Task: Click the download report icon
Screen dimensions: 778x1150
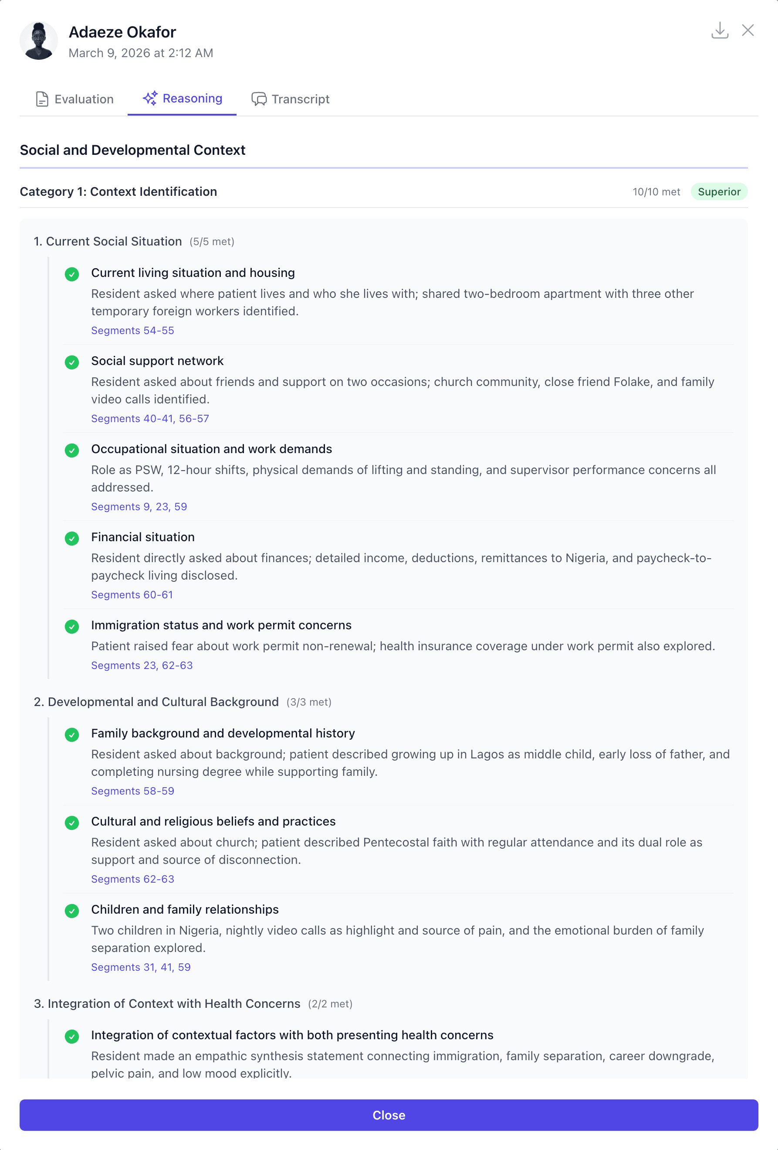Action: (719, 30)
